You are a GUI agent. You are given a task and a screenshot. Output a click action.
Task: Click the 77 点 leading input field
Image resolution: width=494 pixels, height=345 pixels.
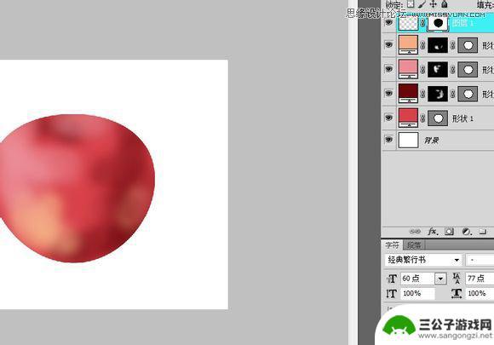480,279
